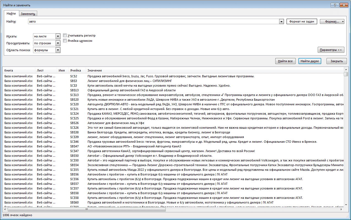
Task: Click the Найти все button
Action: pyautogui.click(x=285, y=61)
